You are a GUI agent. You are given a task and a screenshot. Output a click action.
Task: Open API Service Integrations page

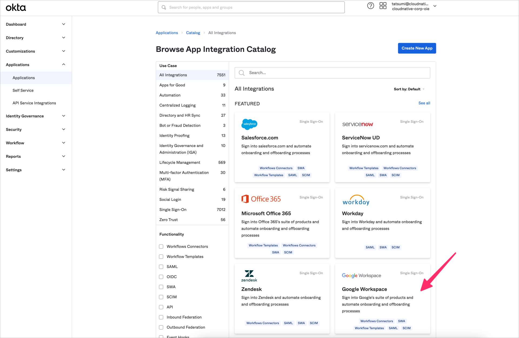(x=34, y=103)
